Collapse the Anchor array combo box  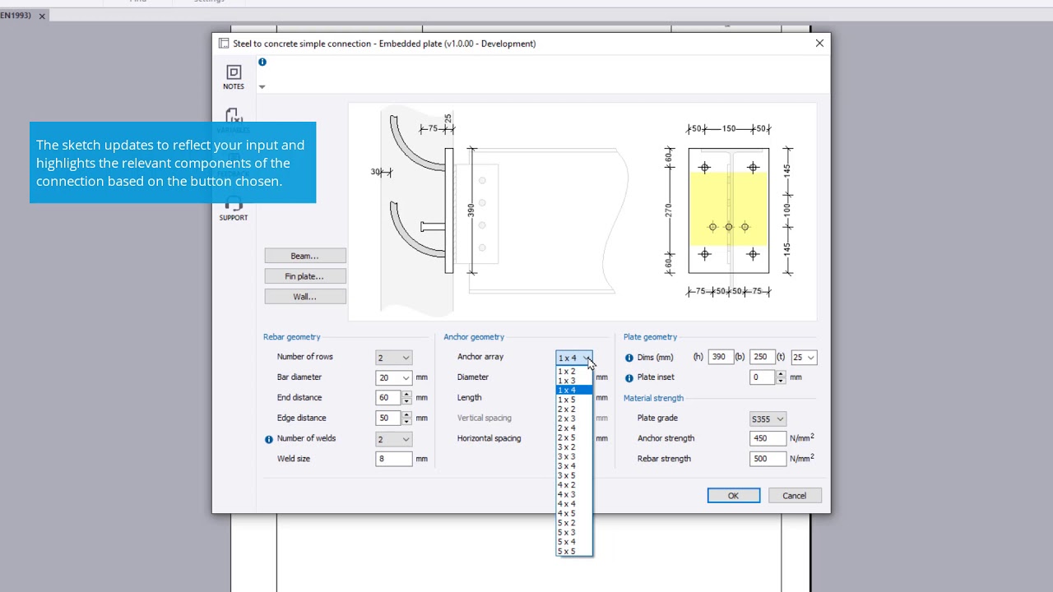click(573, 358)
